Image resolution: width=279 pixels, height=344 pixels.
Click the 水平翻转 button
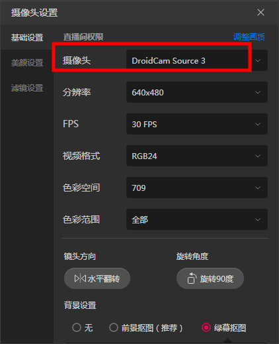click(x=97, y=278)
